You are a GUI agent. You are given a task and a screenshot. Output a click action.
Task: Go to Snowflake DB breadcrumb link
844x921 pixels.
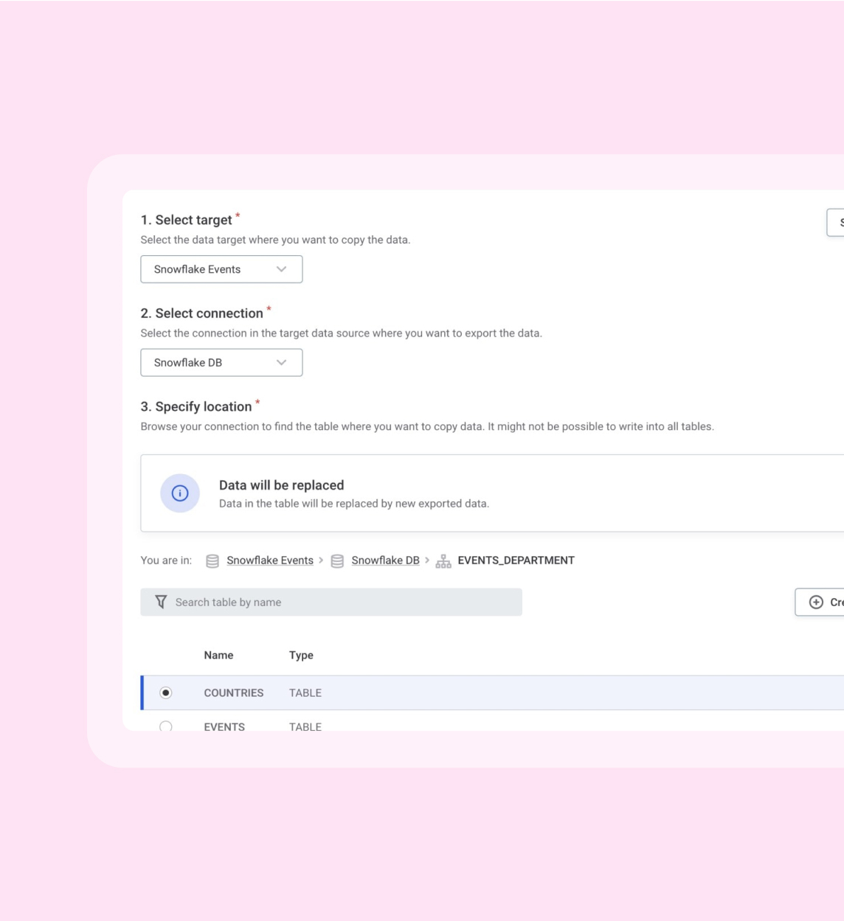pyautogui.click(x=385, y=560)
